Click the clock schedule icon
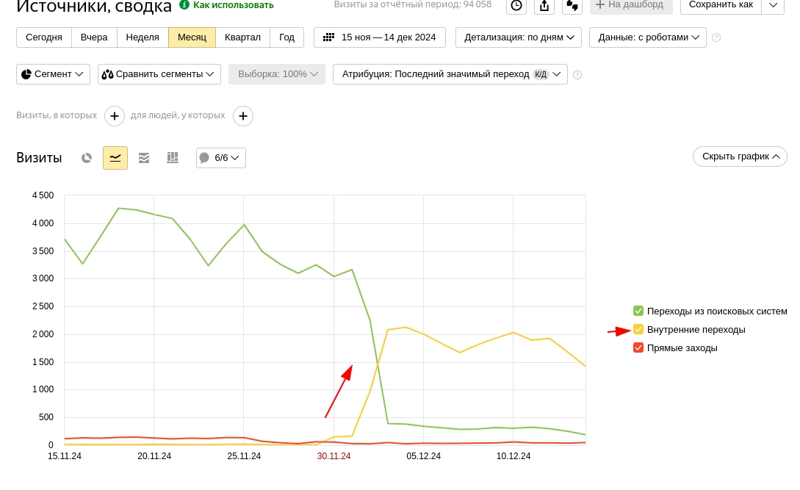The width and height of the screenshot is (800, 490). (x=516, y=6)
